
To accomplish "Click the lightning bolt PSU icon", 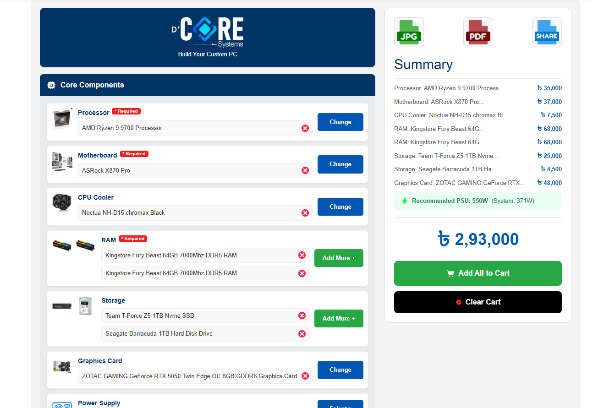I will [405, 201].
